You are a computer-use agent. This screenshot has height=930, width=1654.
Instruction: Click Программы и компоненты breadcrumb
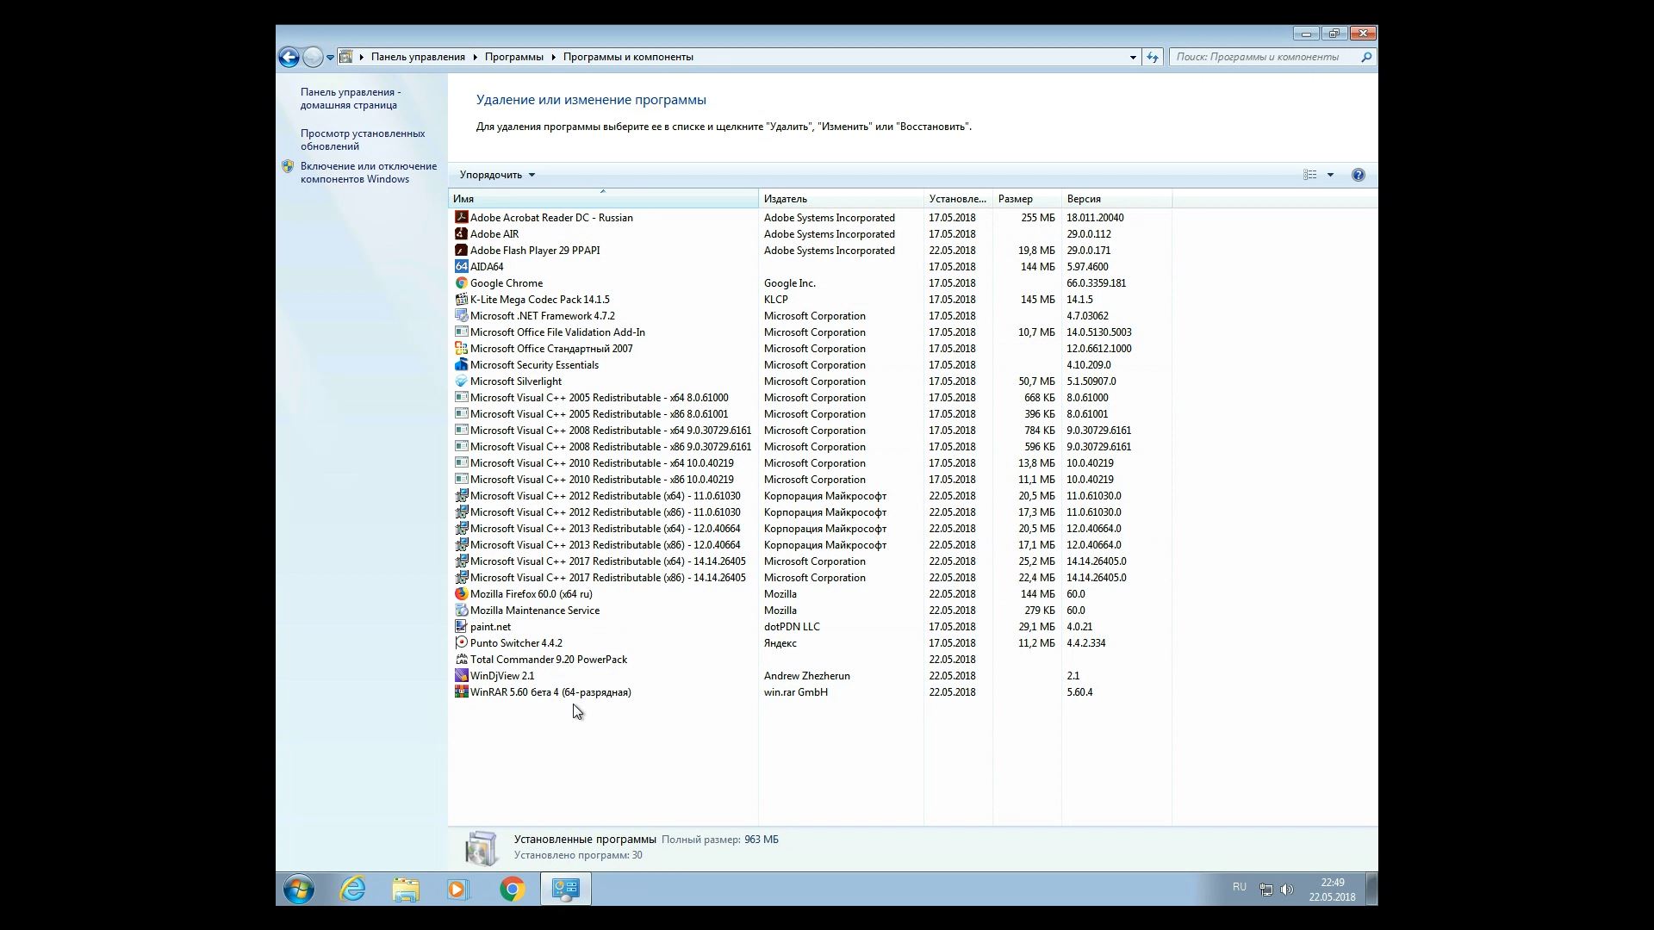click(x=628, y=57)
